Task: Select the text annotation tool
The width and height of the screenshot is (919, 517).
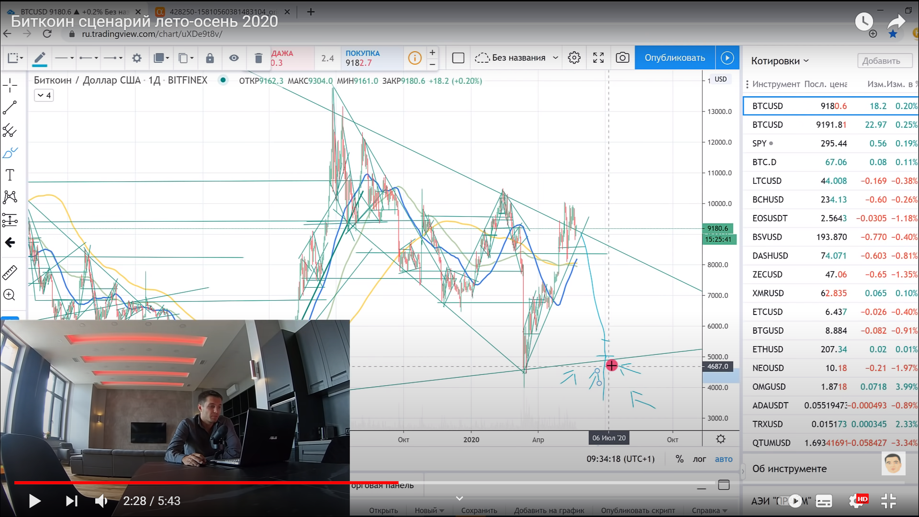Action: coord(10,175)
